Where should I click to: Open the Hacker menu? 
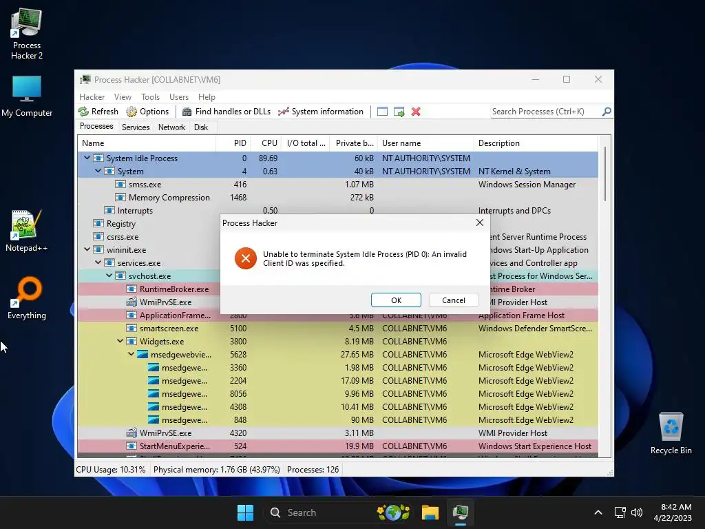[92, 97]
